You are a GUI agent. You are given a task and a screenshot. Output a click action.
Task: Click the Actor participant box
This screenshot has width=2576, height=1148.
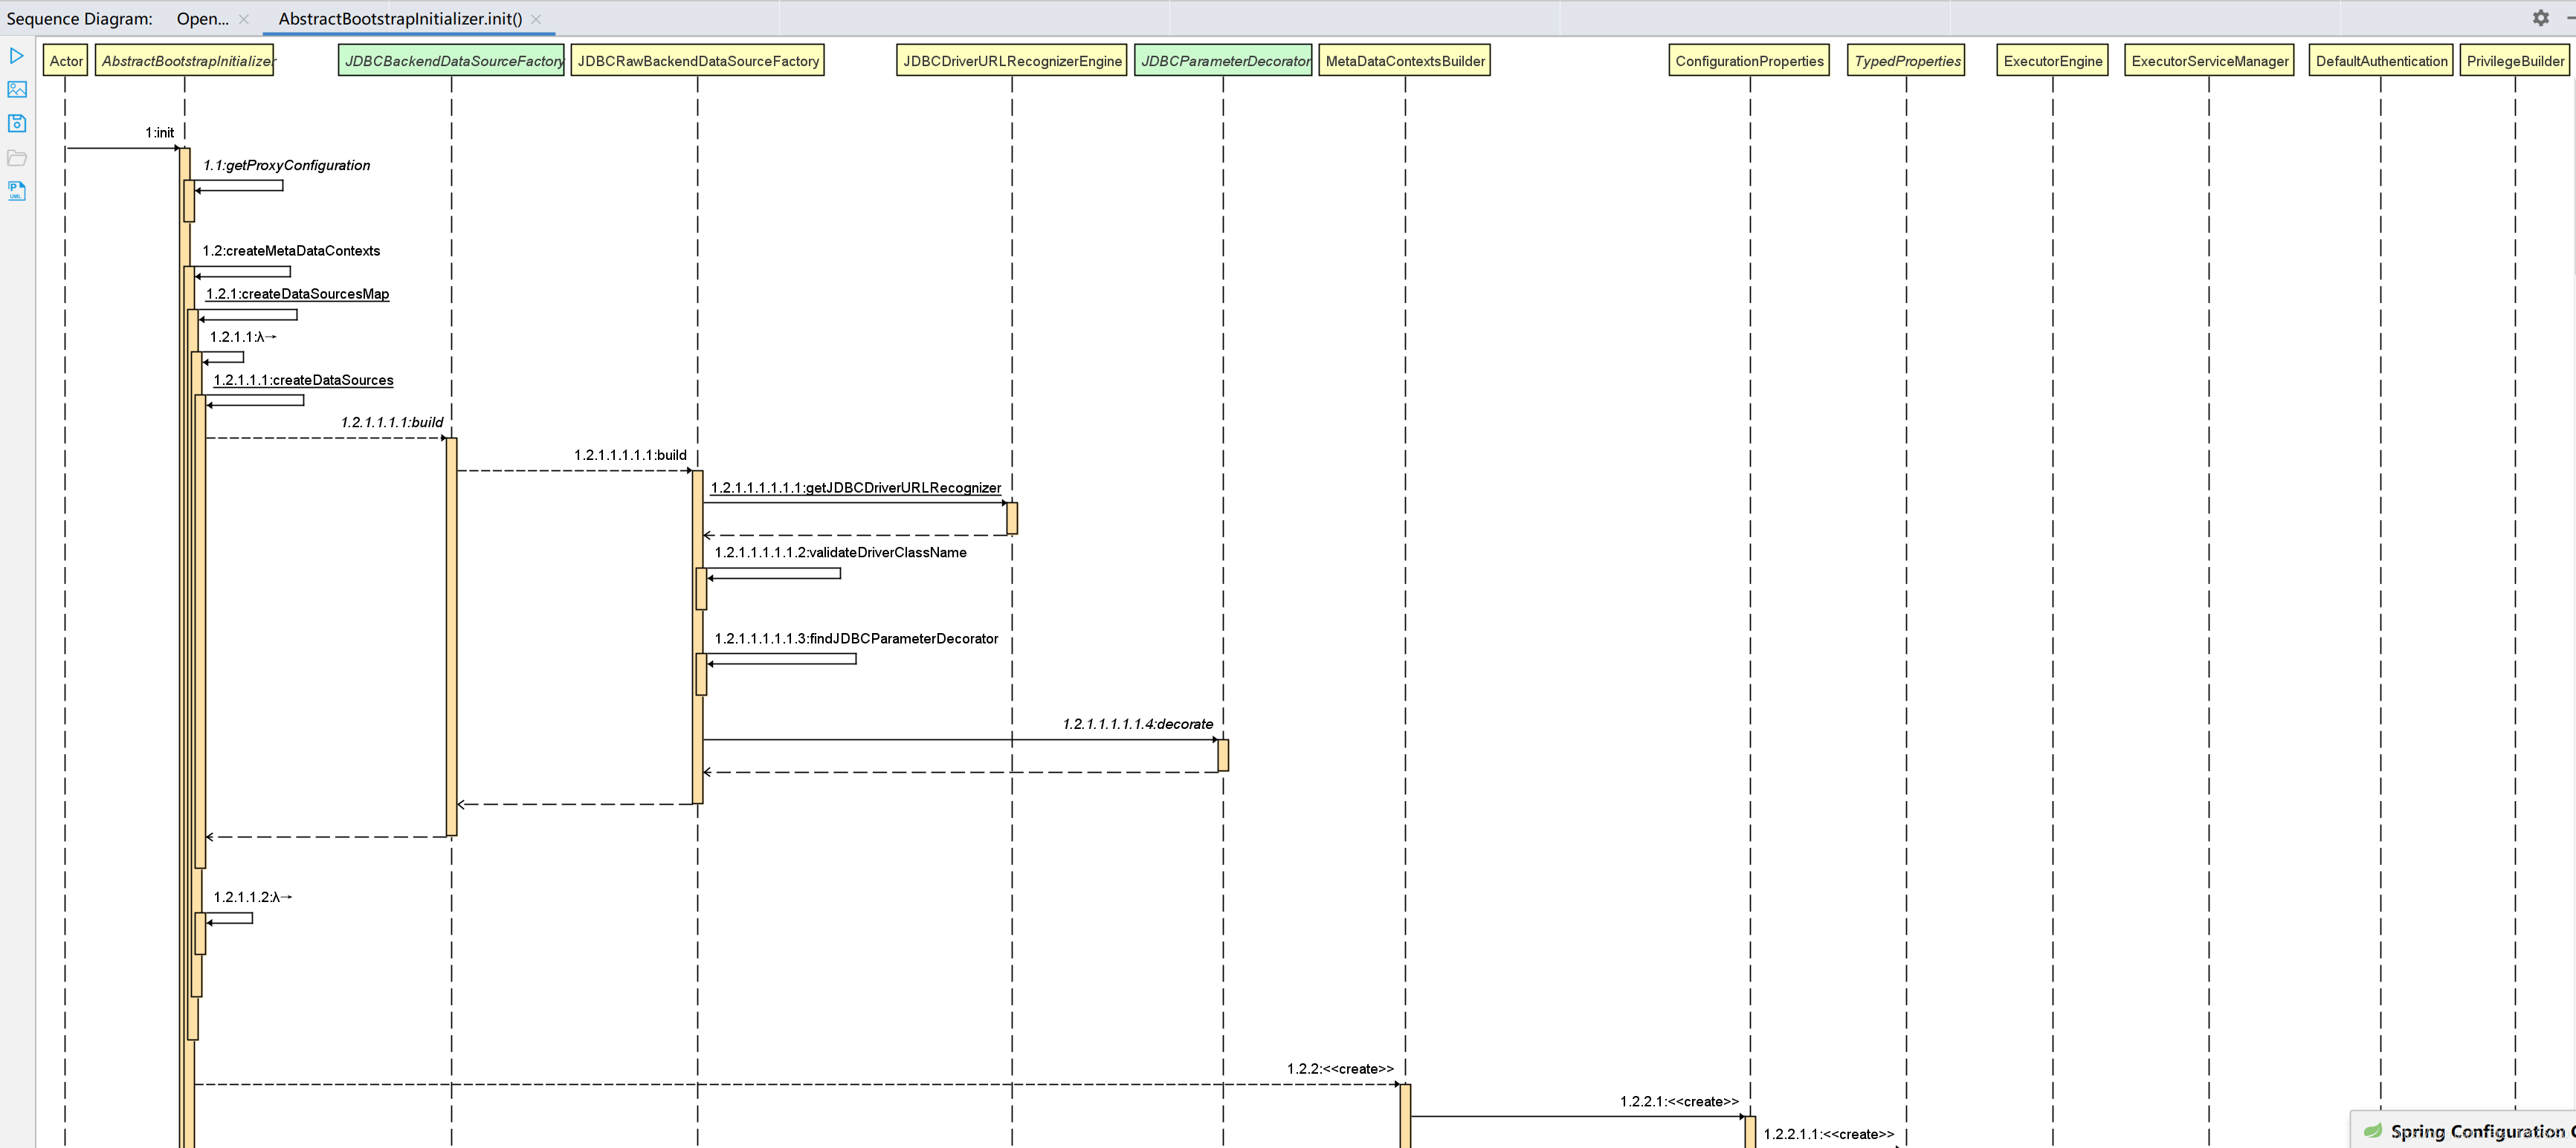coord(66,61)
